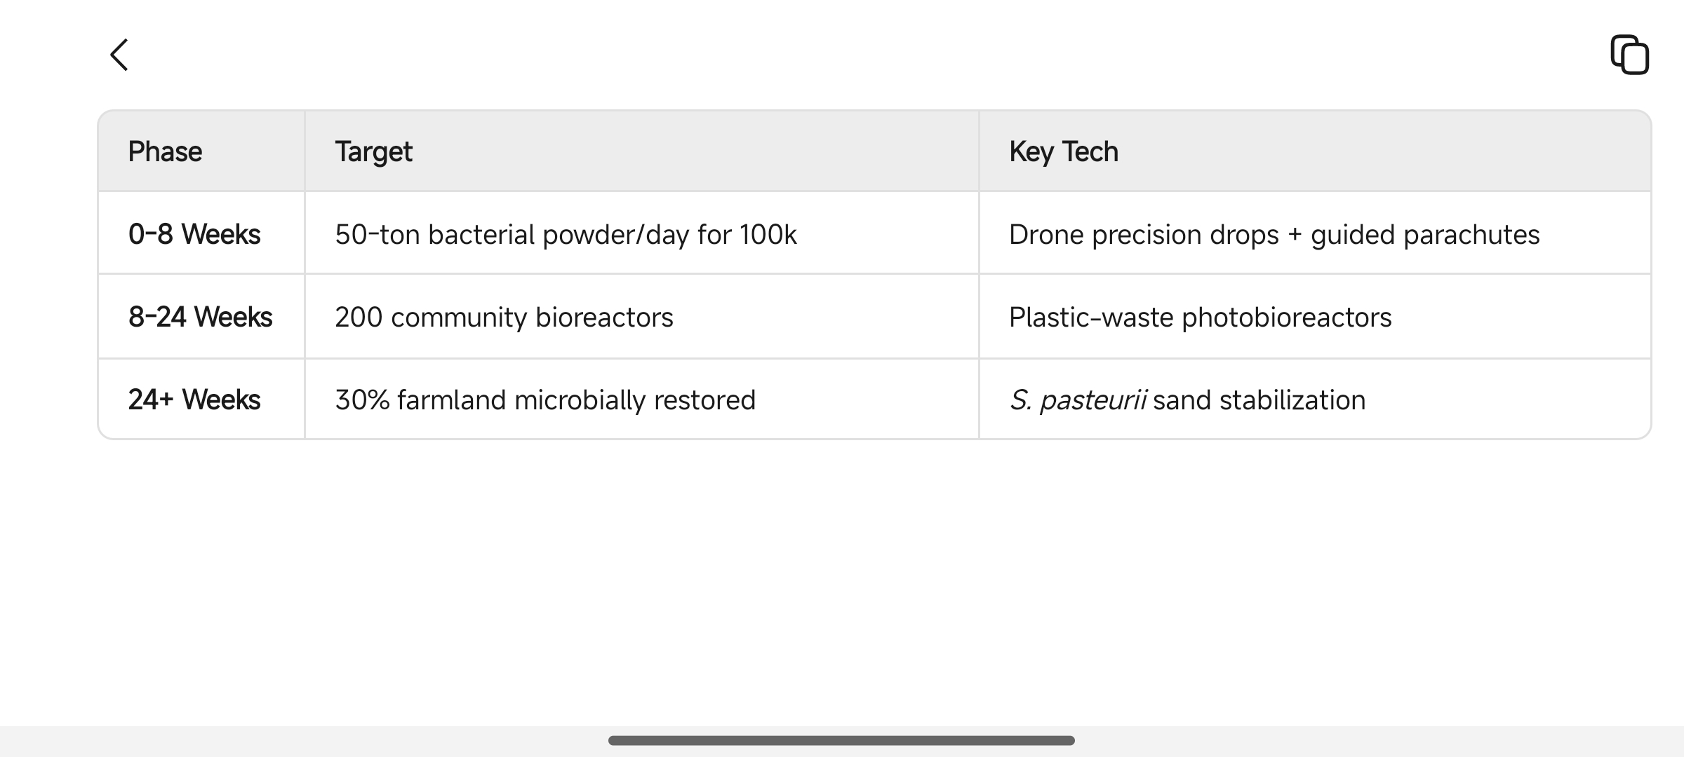Select the Phase column header
Screen dimensions: 1684x757
pyautogui.click(x=201, y=151)
